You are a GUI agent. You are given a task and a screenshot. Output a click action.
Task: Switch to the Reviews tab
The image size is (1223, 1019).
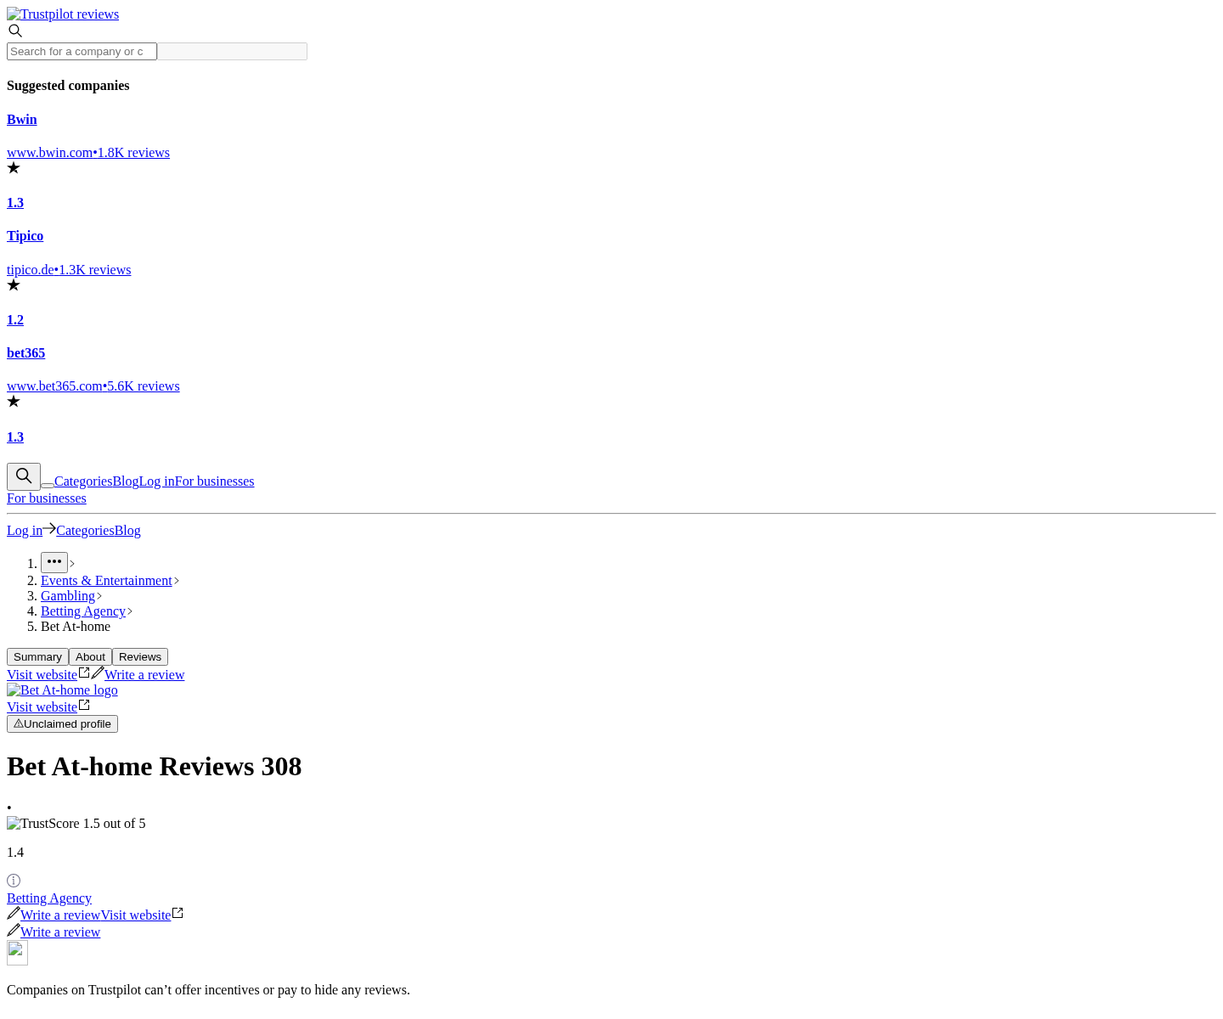(140, 657)
